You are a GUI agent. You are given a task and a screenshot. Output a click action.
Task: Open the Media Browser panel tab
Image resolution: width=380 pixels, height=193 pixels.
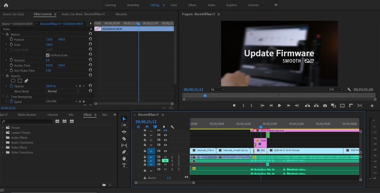tap(27, 115)
